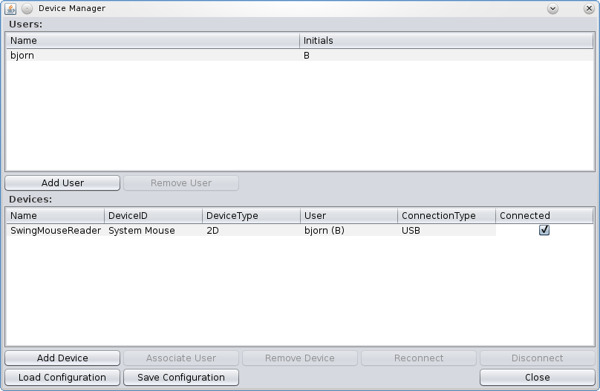Screen dimensions: 600x391
Task: Close the window with the title bar X
Action: click(587, 9)
